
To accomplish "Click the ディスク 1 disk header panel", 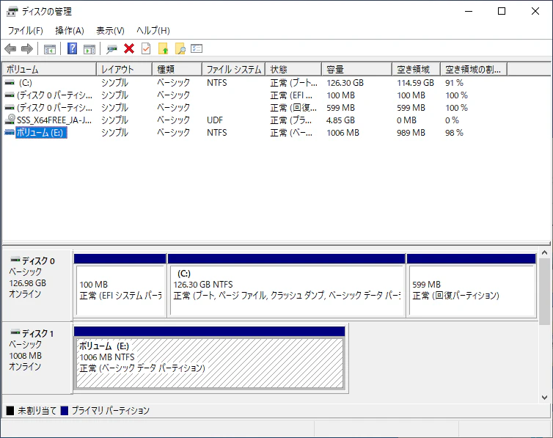I will tap(37, 357).
